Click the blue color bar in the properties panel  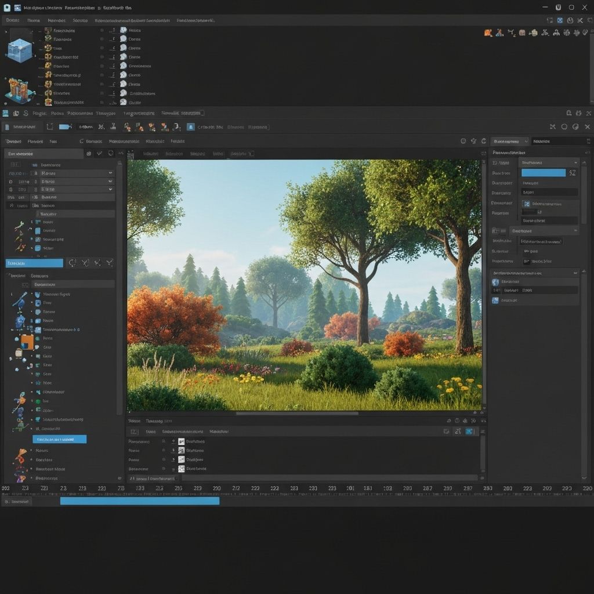pyautogui.click(x=544, y=172)
